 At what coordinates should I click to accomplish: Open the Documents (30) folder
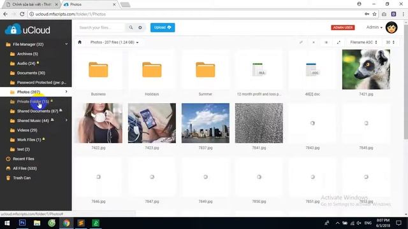[31, 73]
